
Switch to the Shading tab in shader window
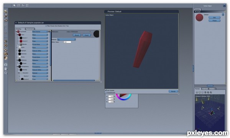(20, 29)
